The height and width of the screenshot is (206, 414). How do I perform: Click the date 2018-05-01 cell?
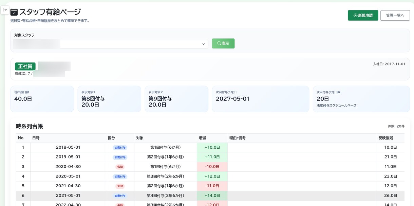pos(68,147)
